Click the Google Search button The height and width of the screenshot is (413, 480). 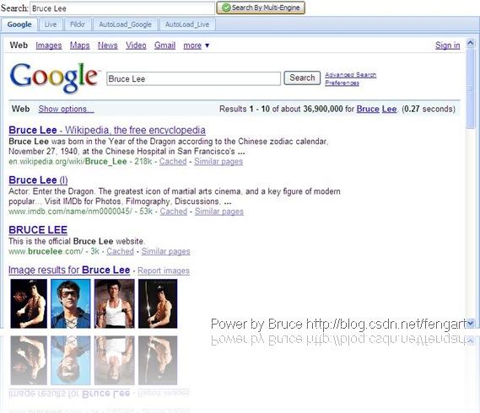302,78
